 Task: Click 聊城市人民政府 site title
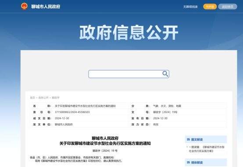(x=46, y=7)
